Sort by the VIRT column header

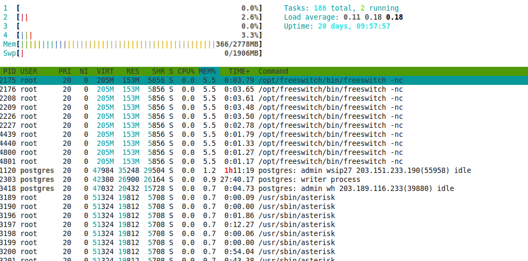point(105,71)
